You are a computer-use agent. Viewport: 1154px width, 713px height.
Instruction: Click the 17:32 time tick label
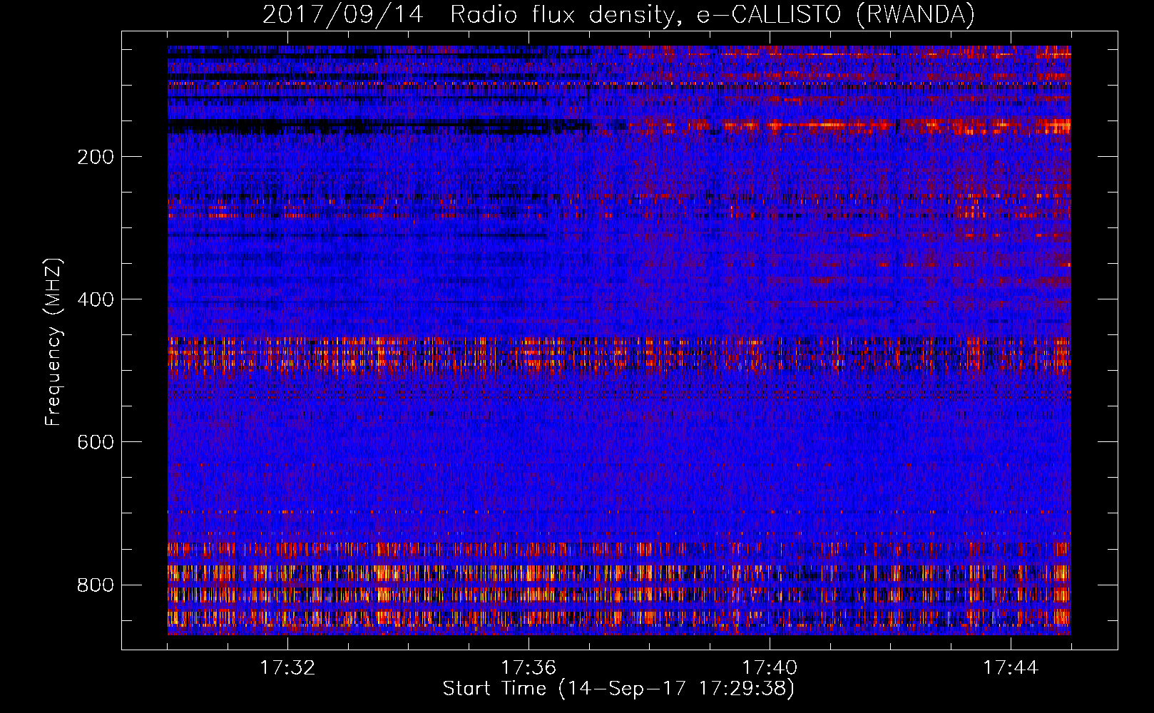[287, 668]
